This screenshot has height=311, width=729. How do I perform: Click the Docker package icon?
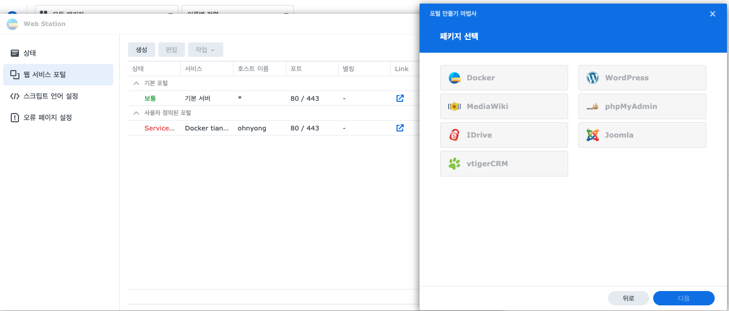(454, 78)
